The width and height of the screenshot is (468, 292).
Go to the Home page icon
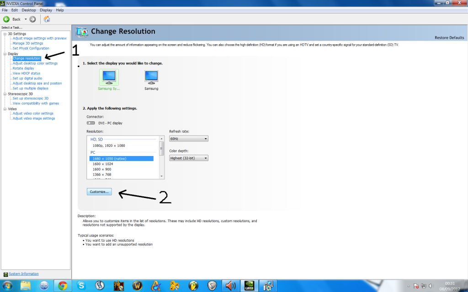(47, 19)
